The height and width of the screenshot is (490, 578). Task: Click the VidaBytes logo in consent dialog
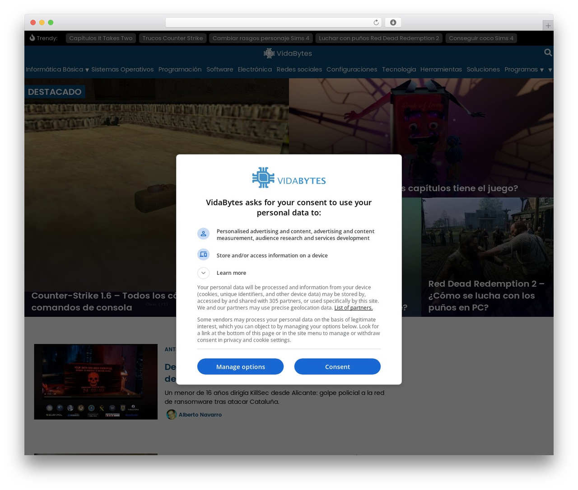pos(289,178)
